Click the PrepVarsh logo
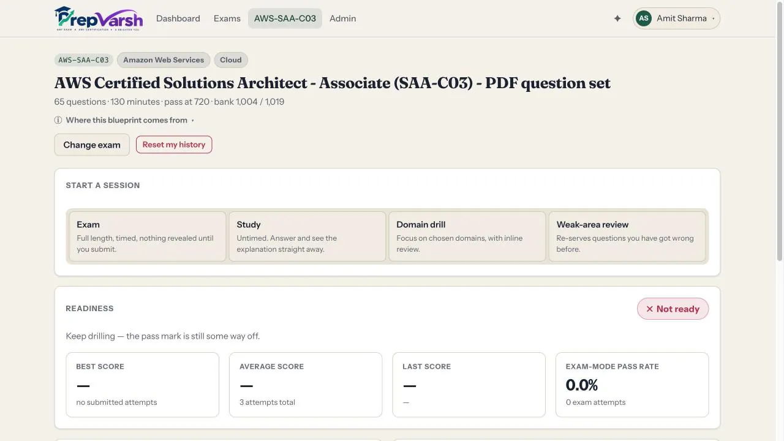Screen dimensions: 784x441 click(99, 18)
